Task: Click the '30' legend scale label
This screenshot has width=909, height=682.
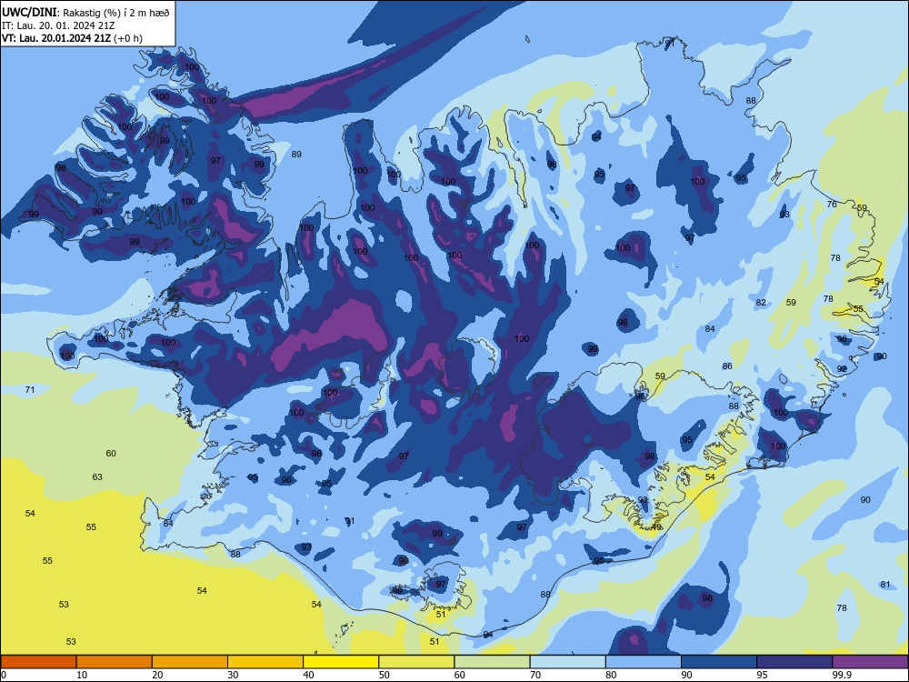Action: [233, 675]
